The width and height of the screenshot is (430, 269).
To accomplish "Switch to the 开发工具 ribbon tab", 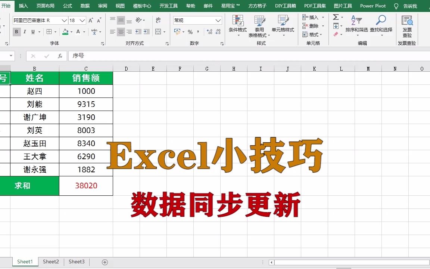I will (x=168, y=6).
